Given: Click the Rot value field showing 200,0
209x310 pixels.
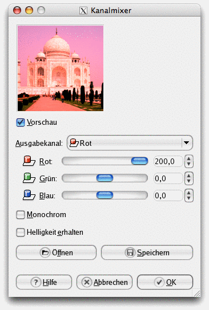Looking at the screenshot, I should [x=168, y=161].
